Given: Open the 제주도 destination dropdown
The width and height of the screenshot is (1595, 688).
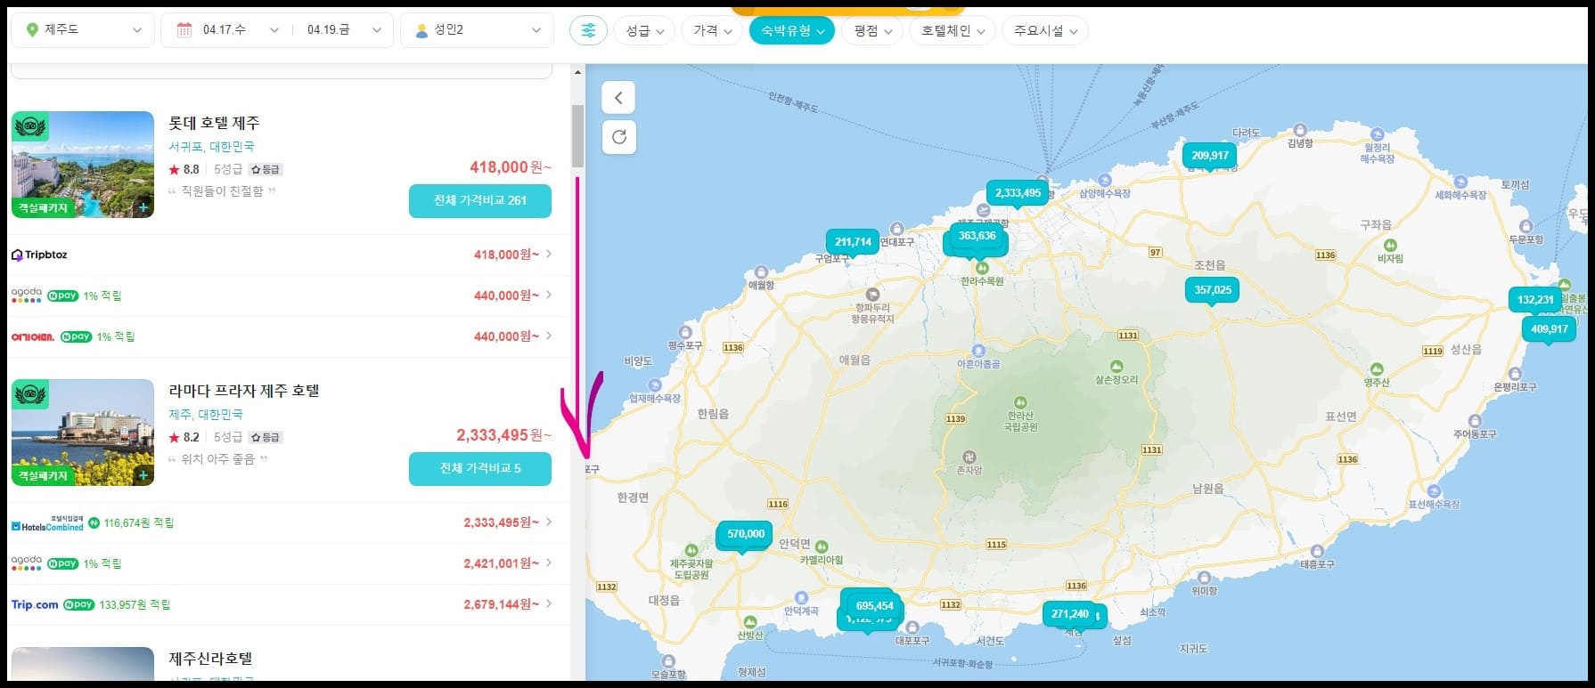Looking at the screenshot, I should 84,30.
